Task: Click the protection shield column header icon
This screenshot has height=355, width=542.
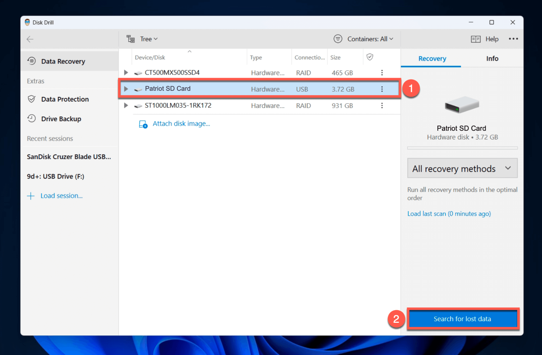Action: click(x=370, y=57)
